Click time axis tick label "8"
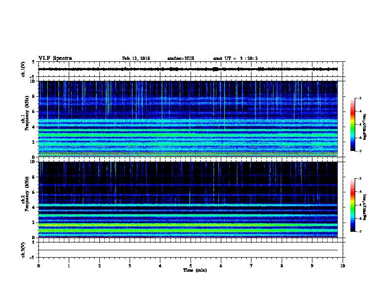Image resolution: width=386 pixels, height=298 pixels. 282,266
